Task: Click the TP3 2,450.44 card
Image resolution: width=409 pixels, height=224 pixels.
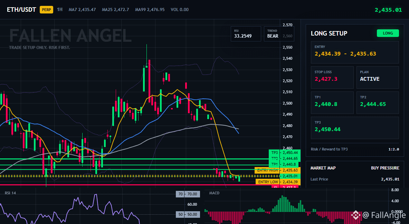Action: click(355, 128)
